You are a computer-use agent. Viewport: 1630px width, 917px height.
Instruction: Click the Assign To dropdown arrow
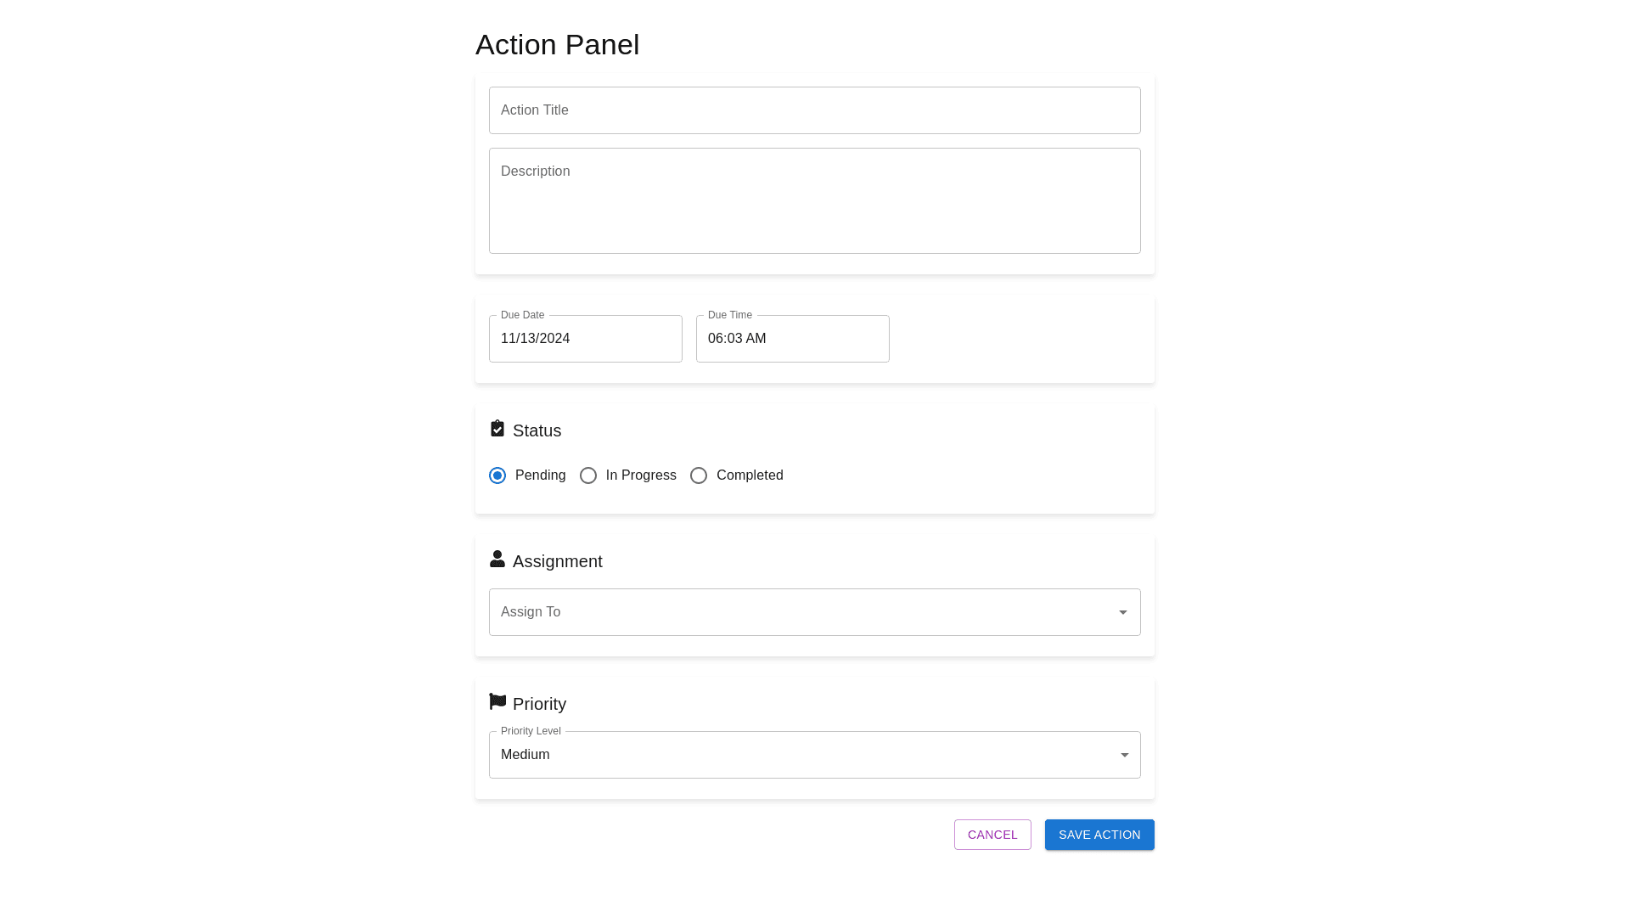tap(1123, 612)
